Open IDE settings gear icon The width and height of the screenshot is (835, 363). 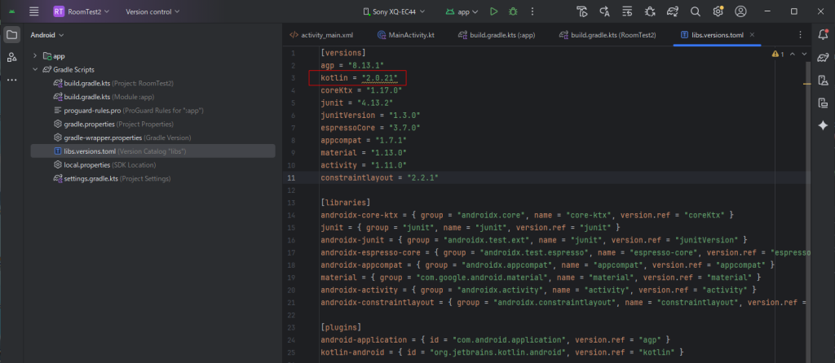[718, 12]
